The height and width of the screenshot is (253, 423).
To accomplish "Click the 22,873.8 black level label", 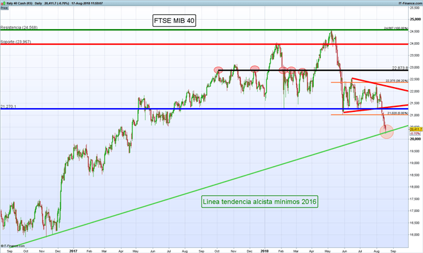I will [x=400, y=68].
